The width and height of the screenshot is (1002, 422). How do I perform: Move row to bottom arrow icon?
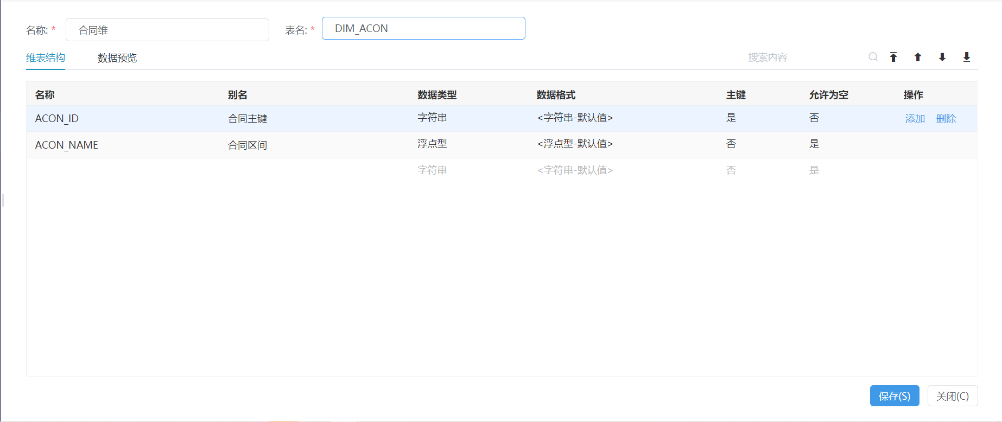(967, 57)
